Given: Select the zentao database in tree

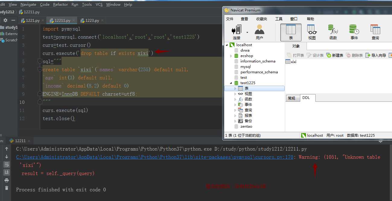Looking at the screenshot, I should coord(246,126).
